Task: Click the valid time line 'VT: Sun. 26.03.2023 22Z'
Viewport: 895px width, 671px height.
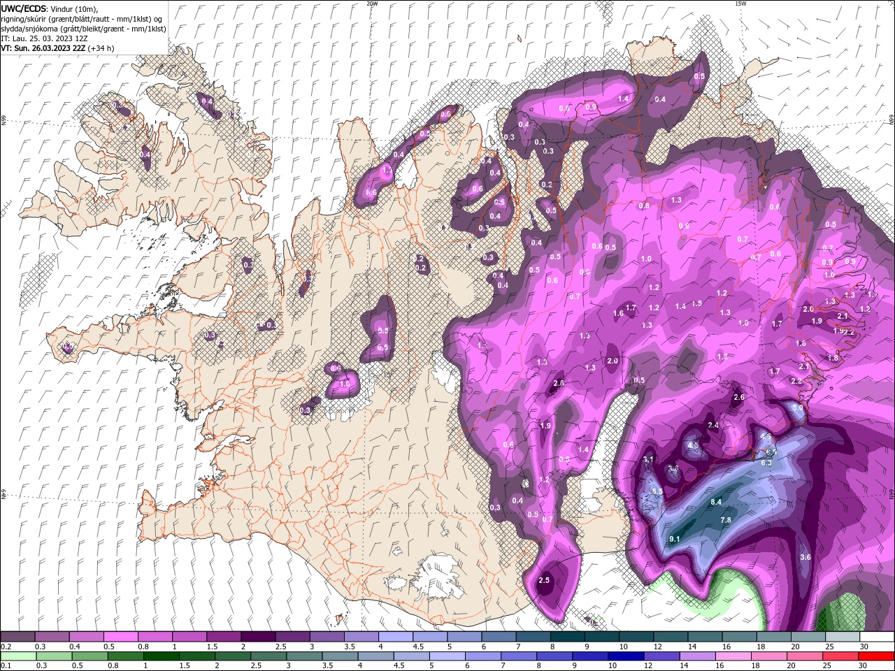Action: click(43, 48)
